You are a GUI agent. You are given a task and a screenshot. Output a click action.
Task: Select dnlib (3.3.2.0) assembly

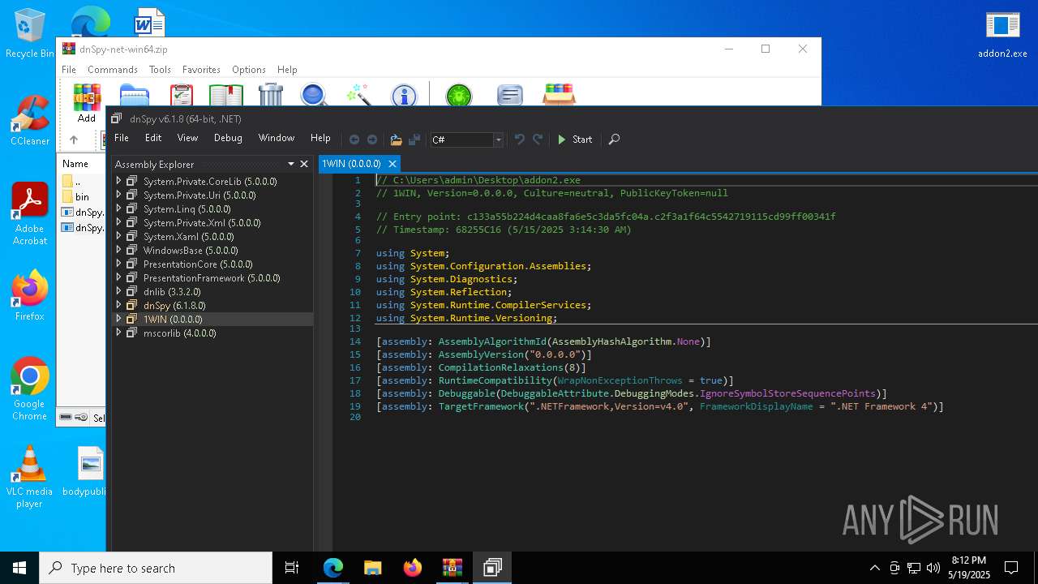[172, 291]
